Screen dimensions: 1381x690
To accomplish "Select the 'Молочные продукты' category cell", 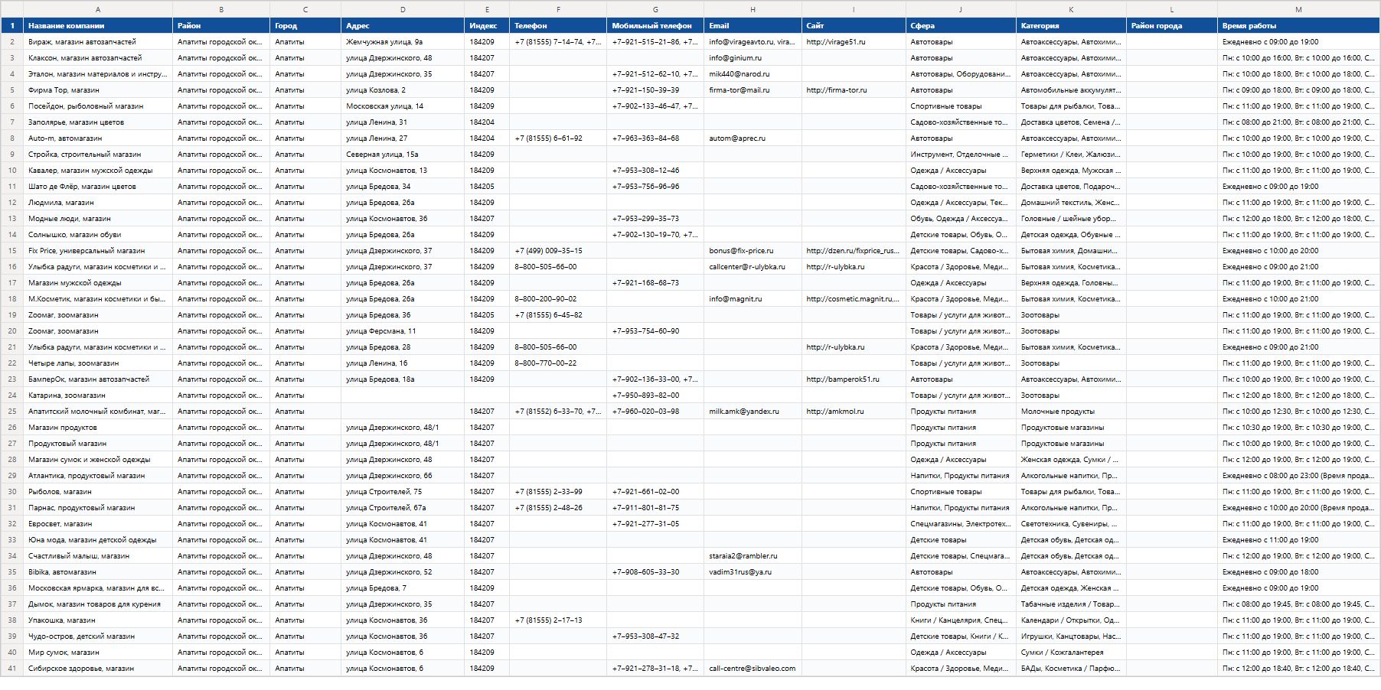I will [1071, 412].
